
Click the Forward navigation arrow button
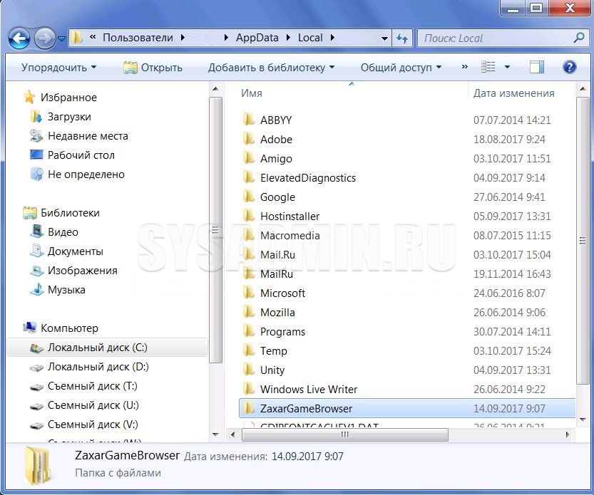point(44,38)
